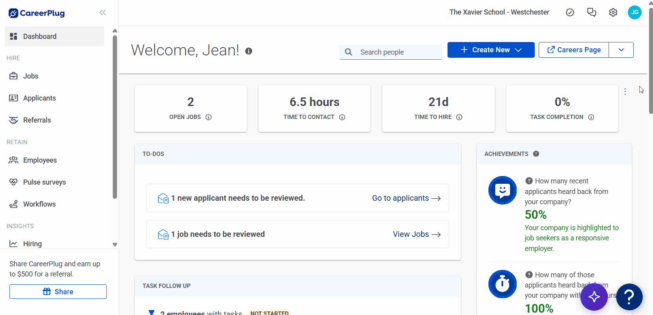This screenshot has width=653, height=315.
Task: Click info icon next to Welcome, Jean!
Action: pyautogui.click(x=249, y=51)
